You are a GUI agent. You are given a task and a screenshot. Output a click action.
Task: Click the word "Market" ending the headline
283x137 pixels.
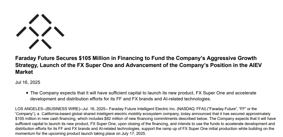[x=24, y=72]
